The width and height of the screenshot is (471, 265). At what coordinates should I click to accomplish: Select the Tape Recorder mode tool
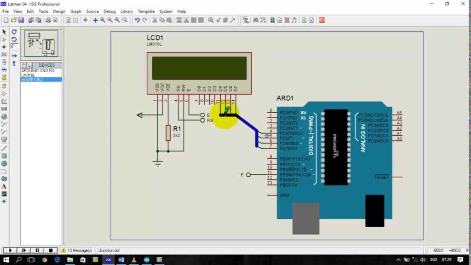4,109
